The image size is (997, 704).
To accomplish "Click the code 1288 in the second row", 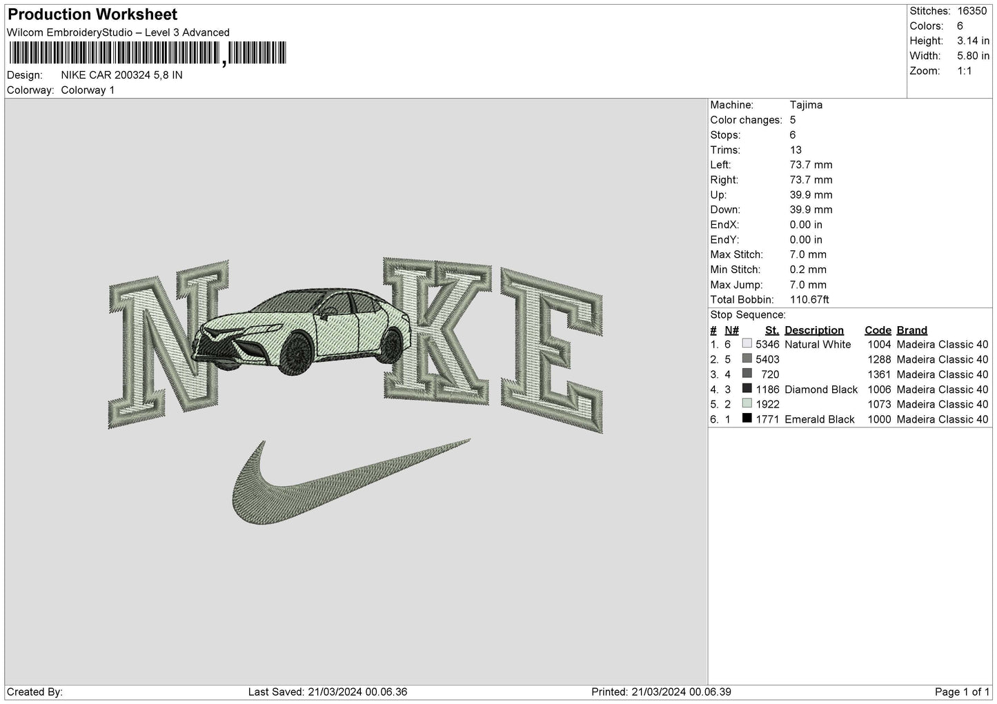I will [x=879, y=359].
